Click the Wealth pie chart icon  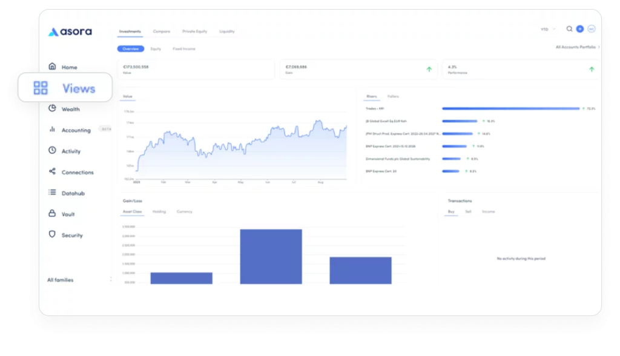[x=52, y=109]
